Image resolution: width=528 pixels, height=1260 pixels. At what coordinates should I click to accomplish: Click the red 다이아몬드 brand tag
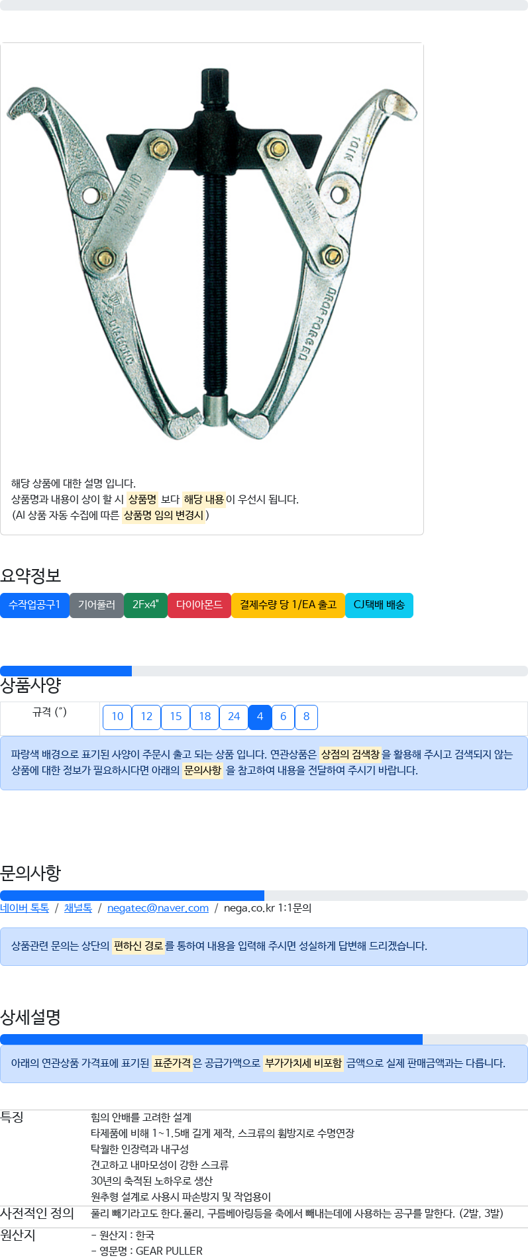coord(199,605)
